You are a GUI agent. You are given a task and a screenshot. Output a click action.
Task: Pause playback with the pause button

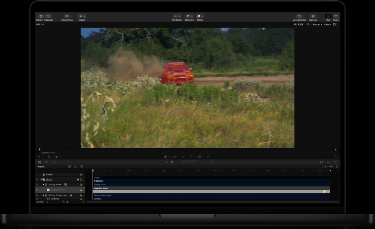click(x=172, y=162)
